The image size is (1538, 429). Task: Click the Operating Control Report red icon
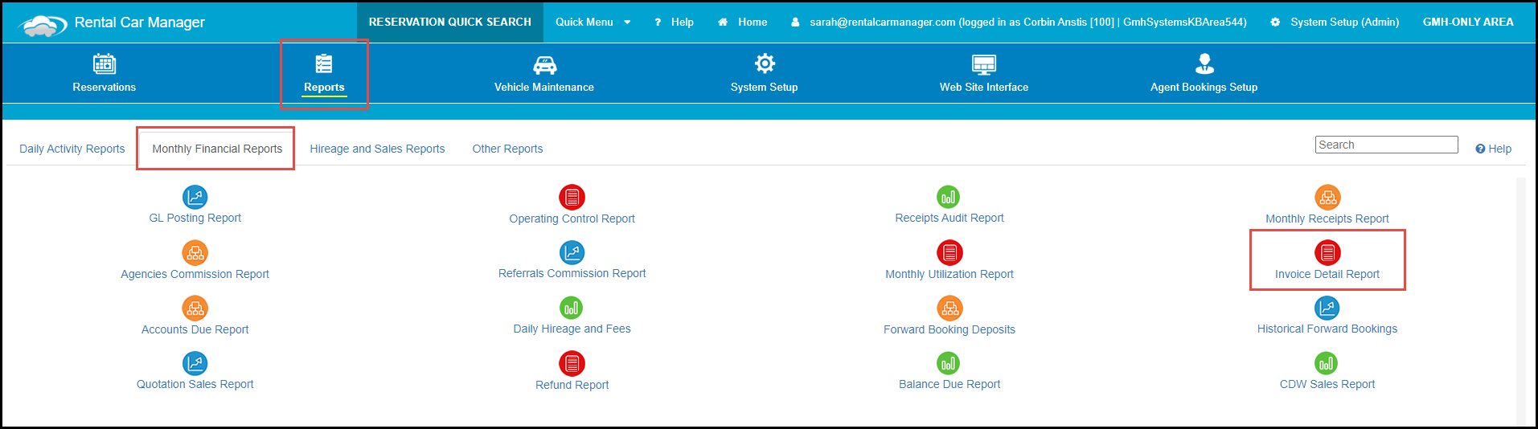coord(572,197)
